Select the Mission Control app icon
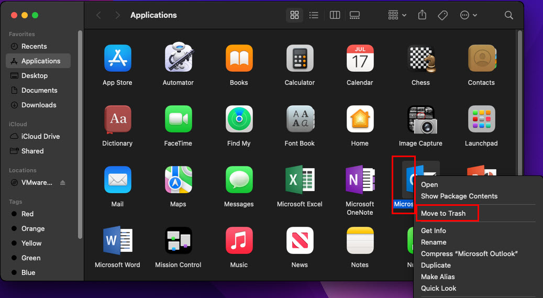The image size is (543, 298). (178, 240)
